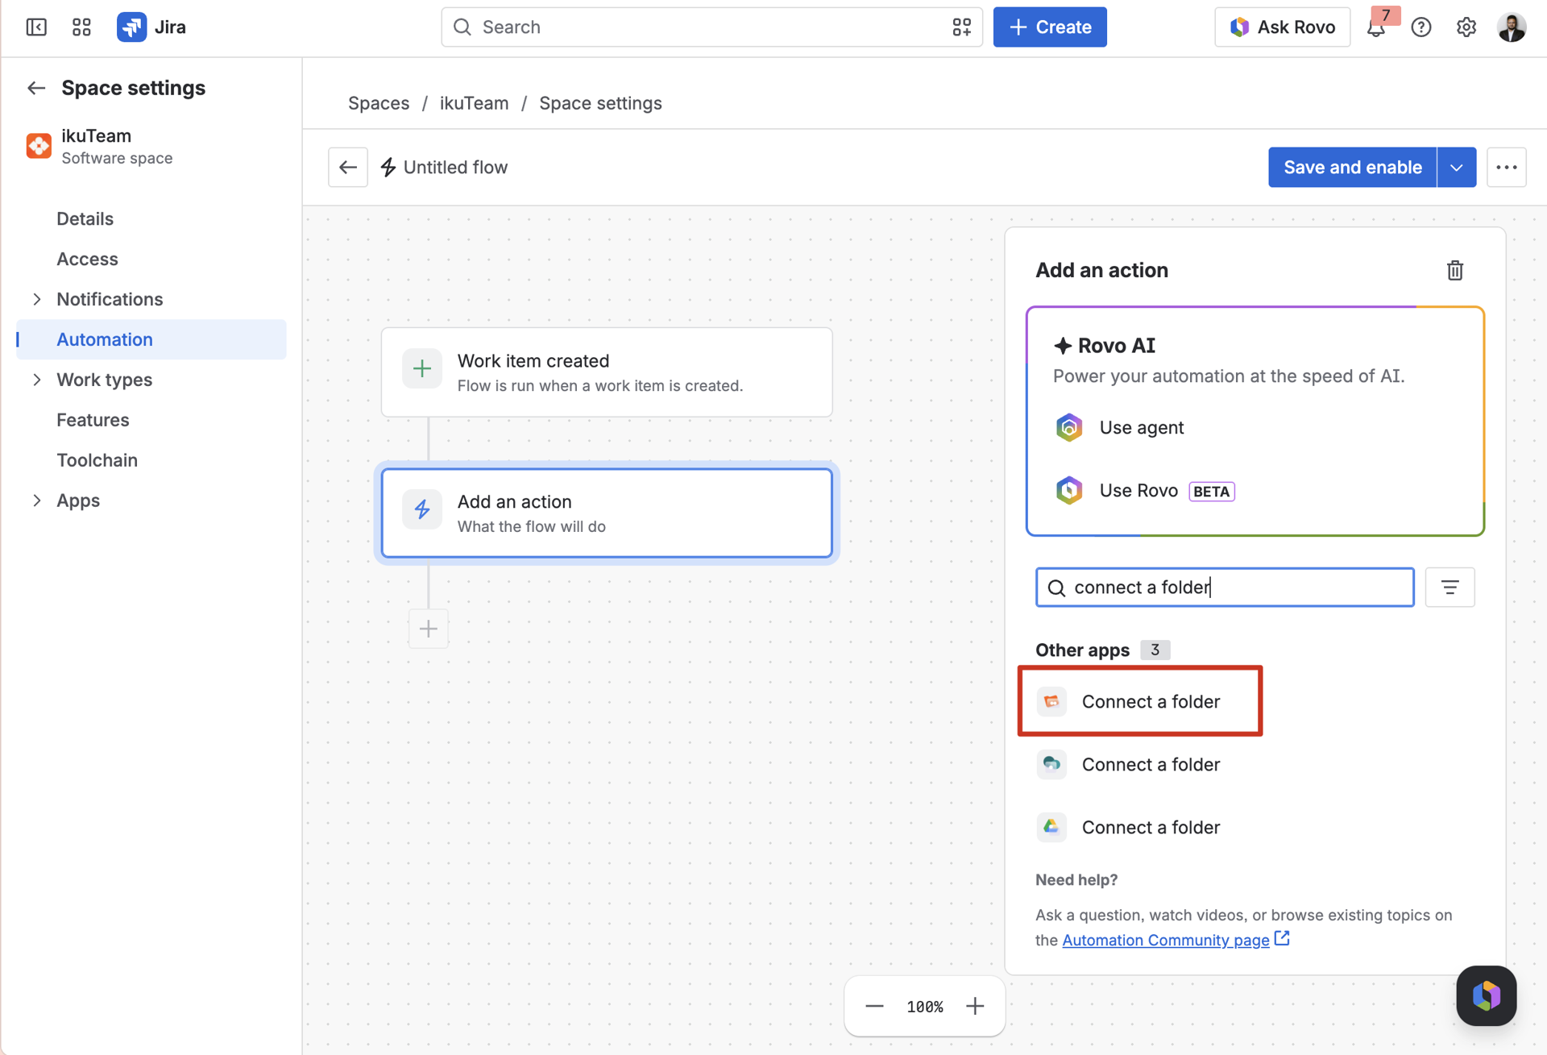1547x1055 pixels.
Task: Open the app switcher grid icon
Action: (81, 27)
